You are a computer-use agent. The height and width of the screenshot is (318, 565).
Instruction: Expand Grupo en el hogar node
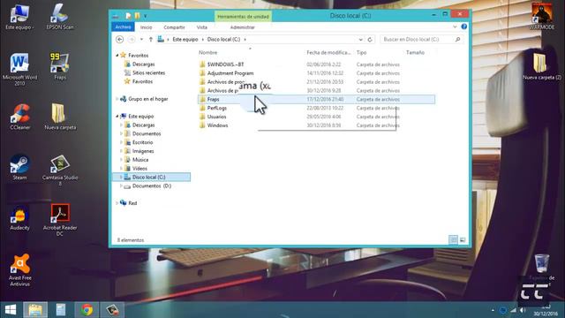[x=117, y=99]
